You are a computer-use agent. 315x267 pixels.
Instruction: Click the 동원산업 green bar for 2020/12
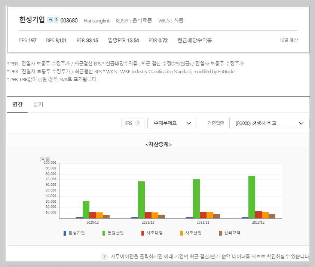click(86, 210)
